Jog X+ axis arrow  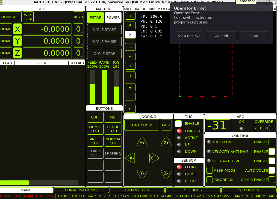pyautogui.click(x=154, y=158)
